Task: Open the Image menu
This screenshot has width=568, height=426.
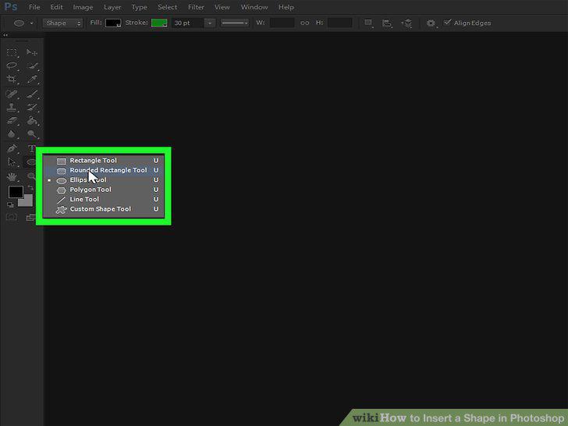Action: pos(83,7)
